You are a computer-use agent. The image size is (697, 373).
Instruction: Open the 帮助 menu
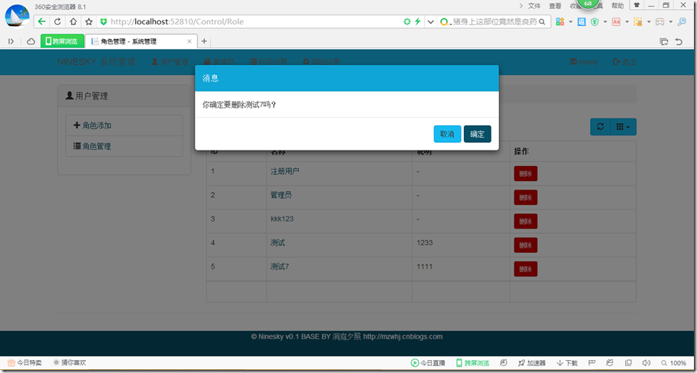(x=618, y=5)
